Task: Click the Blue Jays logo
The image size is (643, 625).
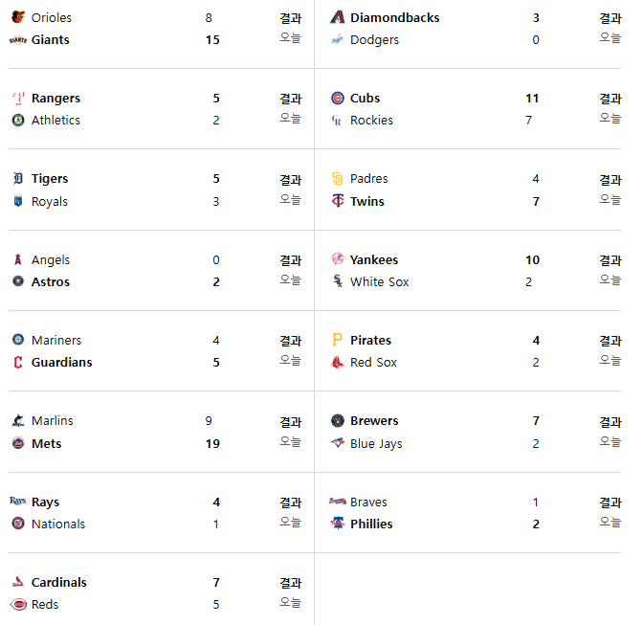Action: pyautogui.click(x=338, y=443)
